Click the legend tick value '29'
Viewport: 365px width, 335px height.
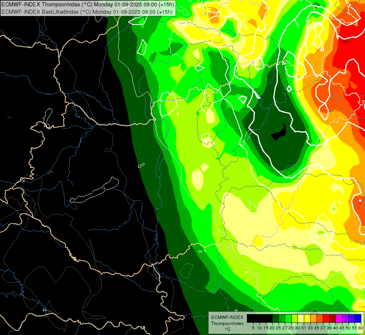(291, 328)
